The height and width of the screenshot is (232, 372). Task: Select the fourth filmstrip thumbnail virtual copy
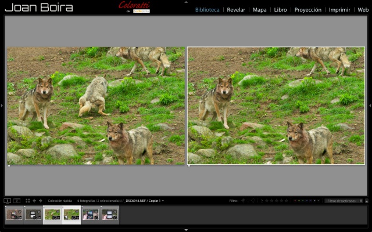(x=71, y=215)
